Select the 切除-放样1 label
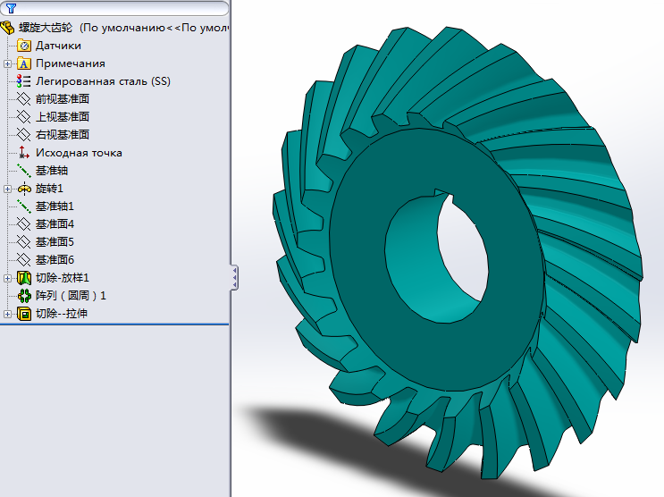This screenshot has height=497, width=664. click(63, 278)
